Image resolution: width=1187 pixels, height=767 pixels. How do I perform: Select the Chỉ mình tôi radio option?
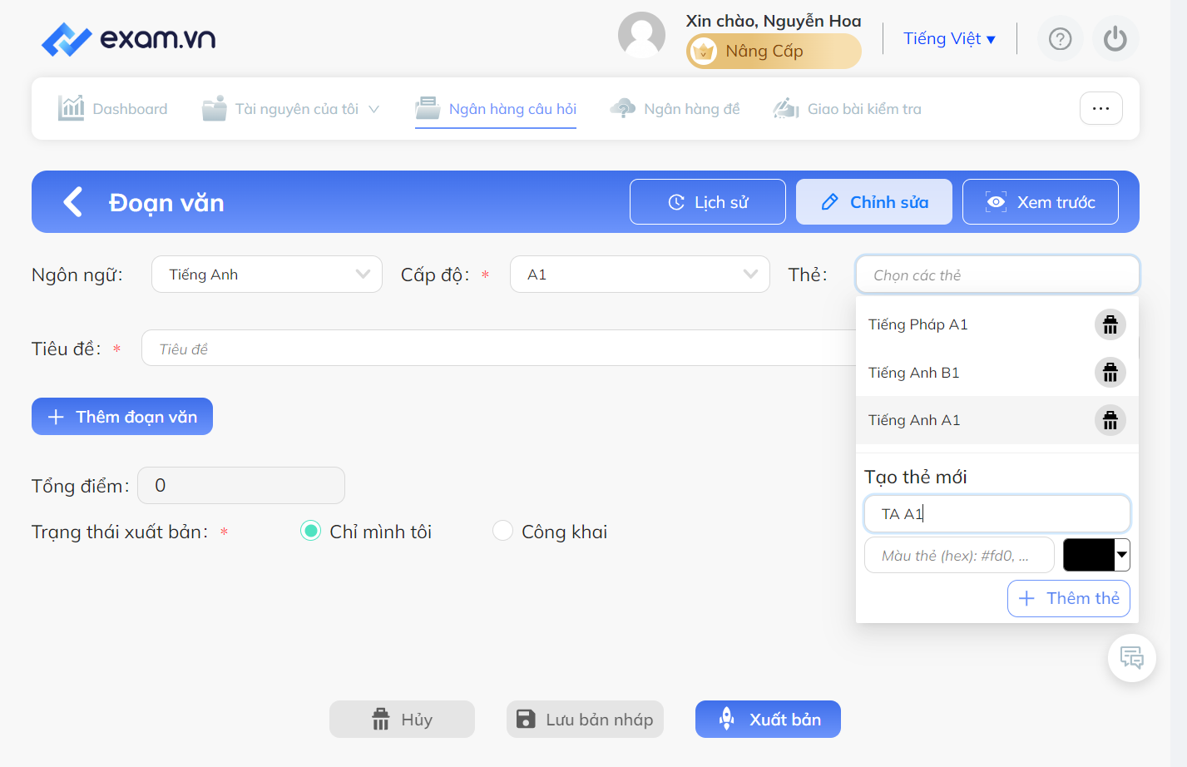coord(310,531)
